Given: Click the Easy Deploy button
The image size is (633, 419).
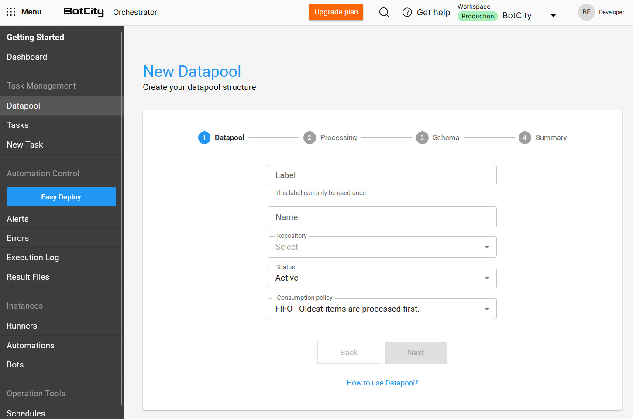Looking at the screenshot, I should coord(61,197).
